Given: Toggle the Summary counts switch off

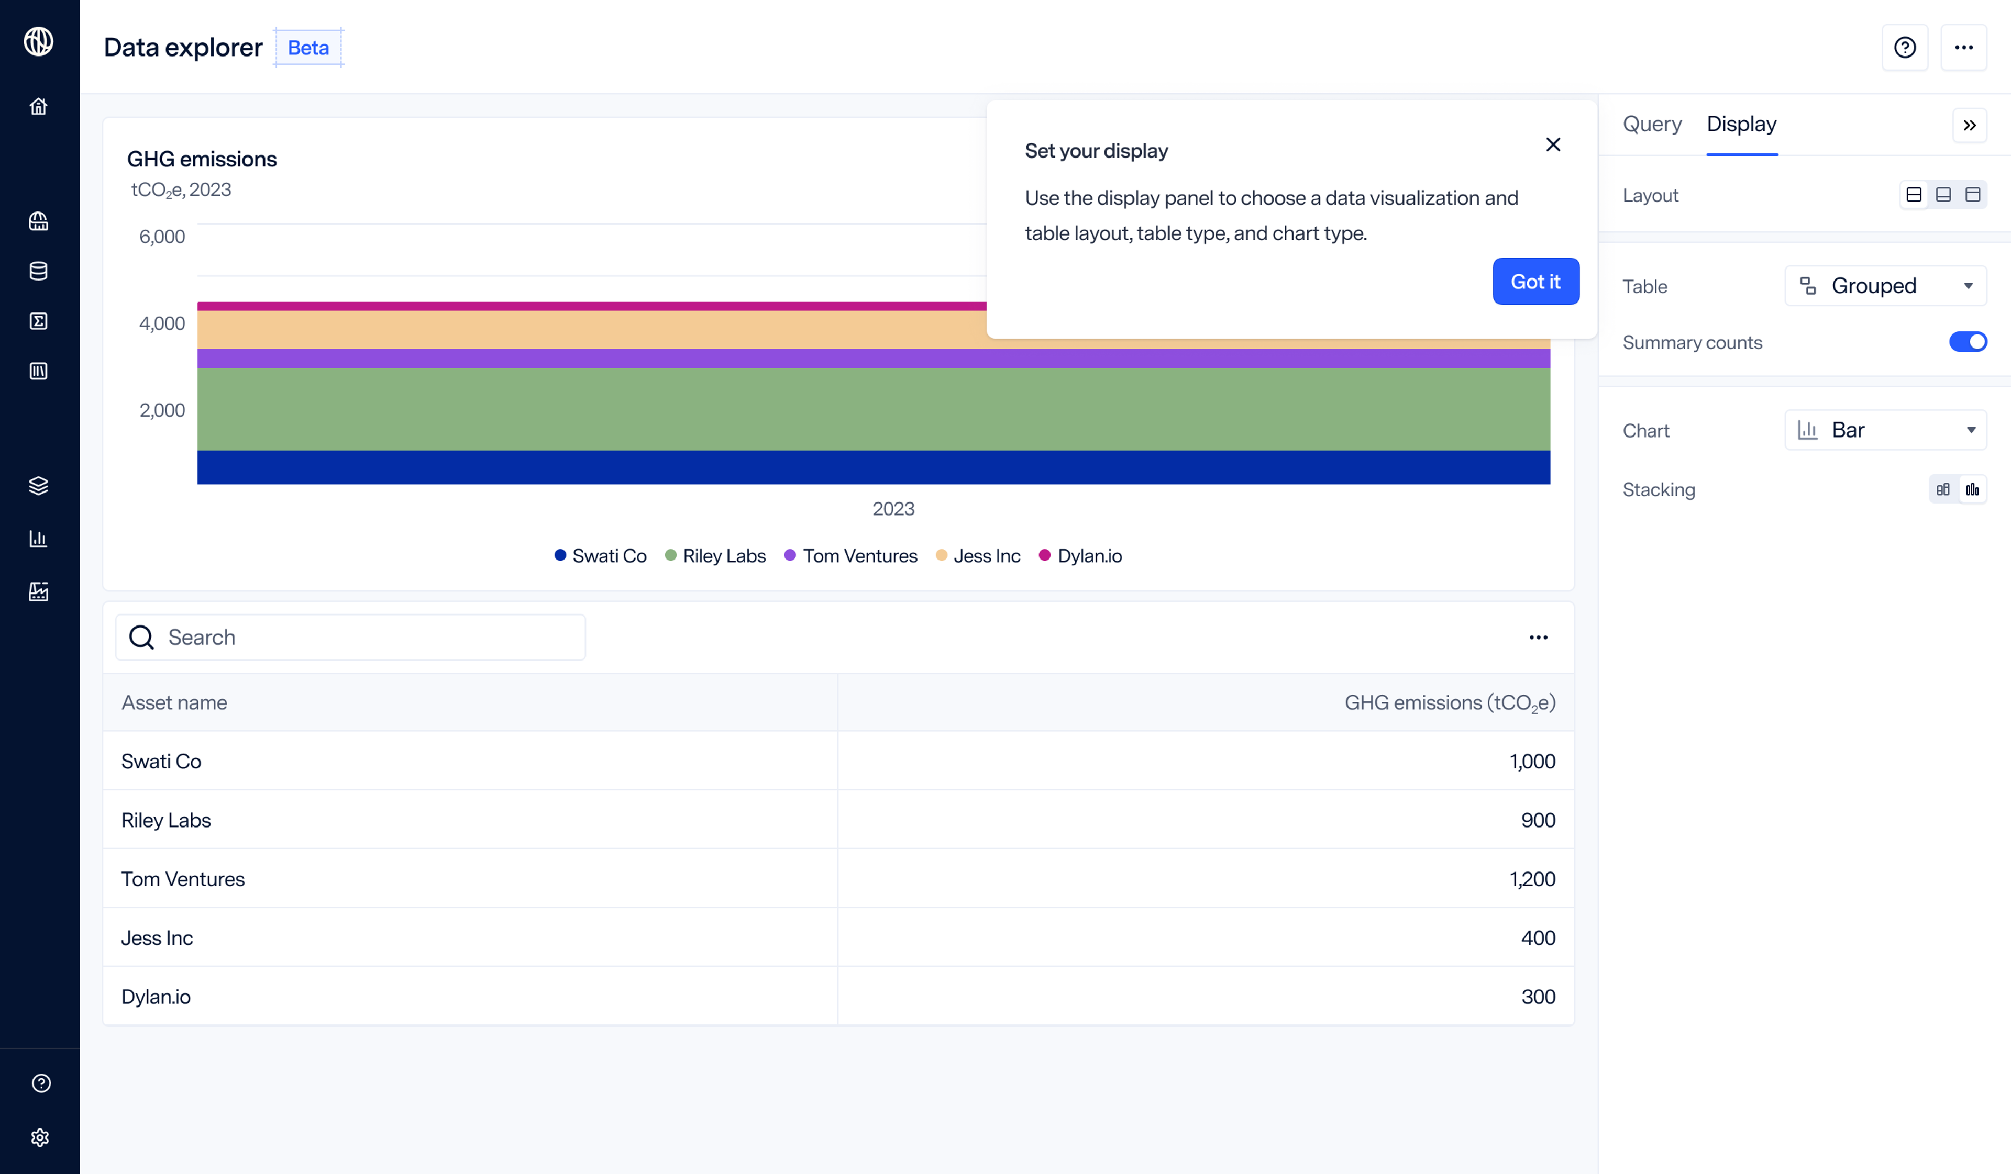Looking at the screenshot, I should (1967, 342).
